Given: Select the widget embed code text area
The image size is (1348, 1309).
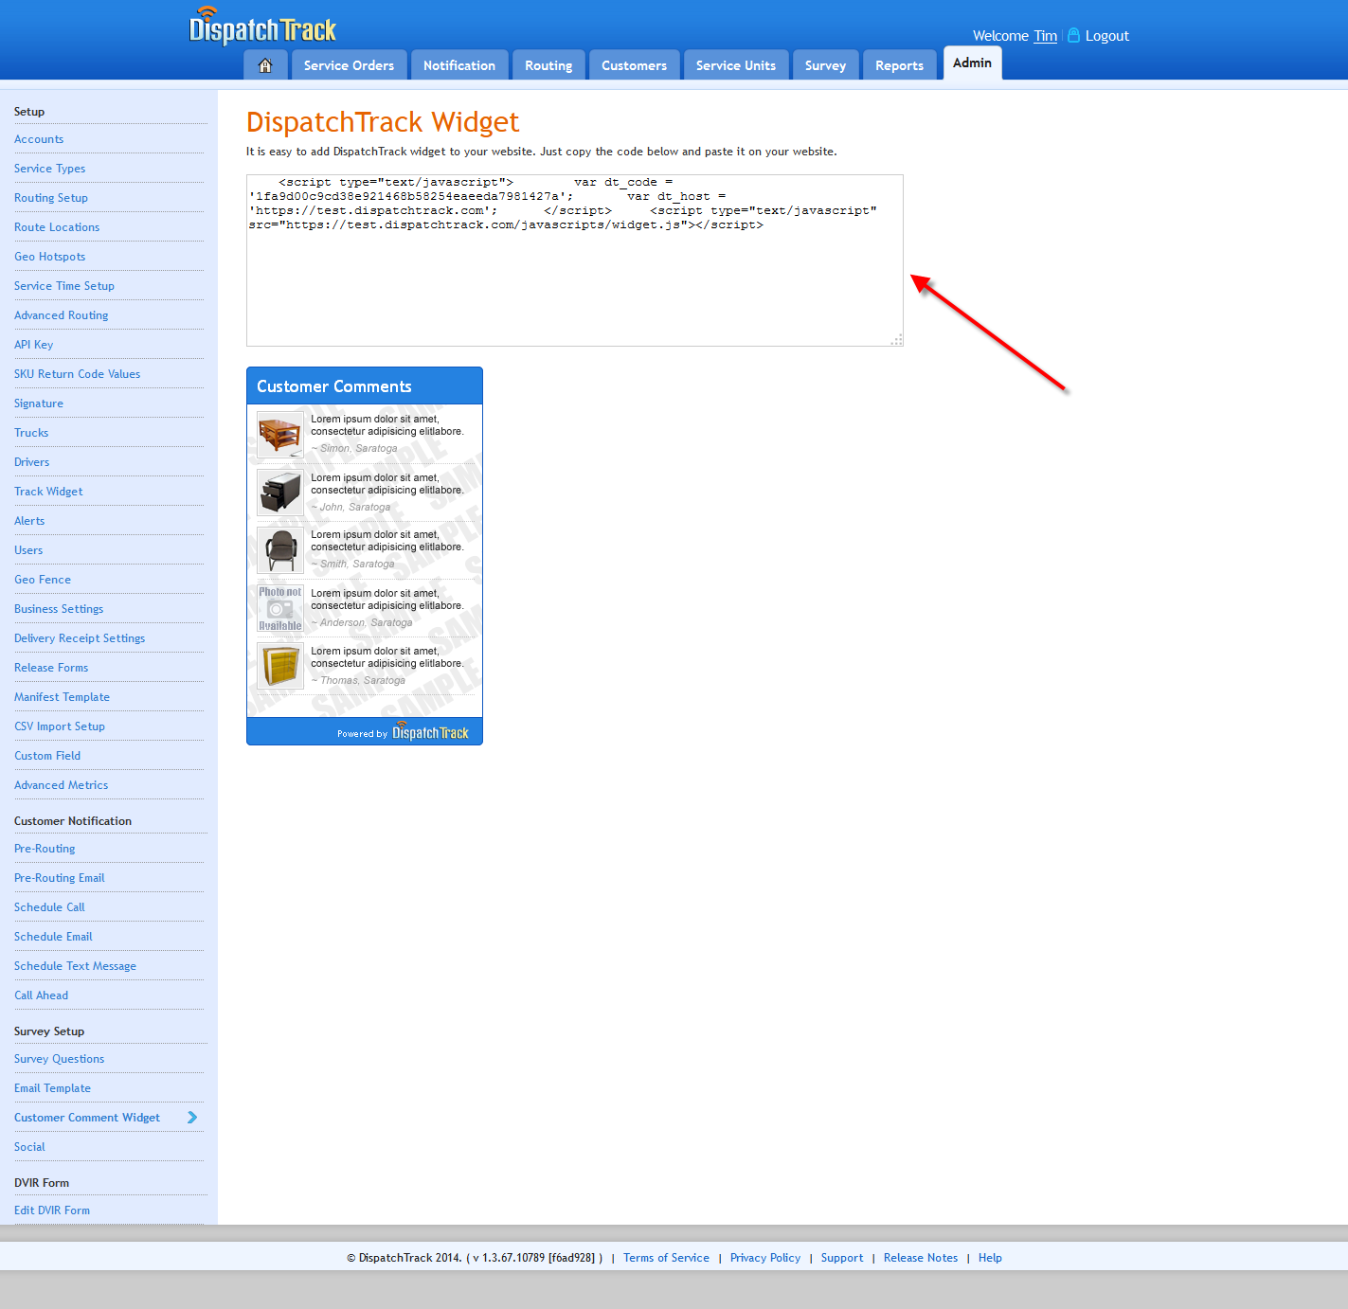Looking at the screenshot, I should (x=574, y=260).
